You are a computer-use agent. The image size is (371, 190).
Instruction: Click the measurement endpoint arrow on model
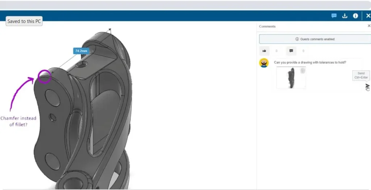[110, 29]
